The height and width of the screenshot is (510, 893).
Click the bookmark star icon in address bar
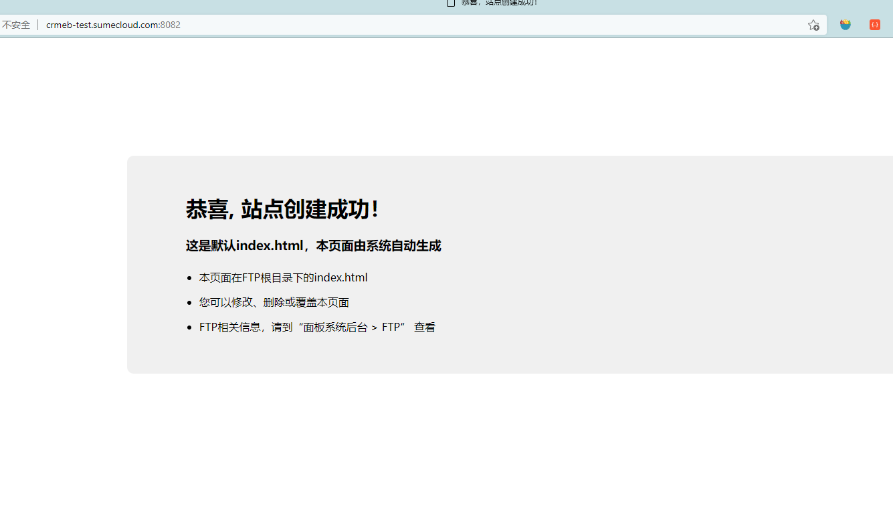(813, 25)
